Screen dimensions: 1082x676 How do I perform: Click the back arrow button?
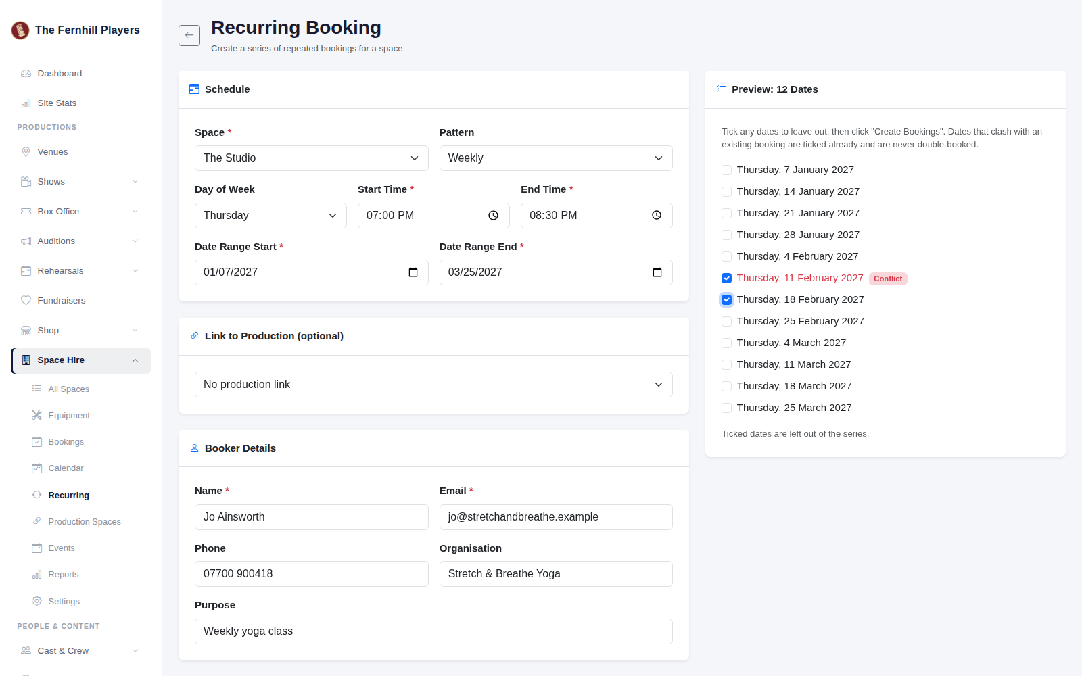[x=189, y=35]
